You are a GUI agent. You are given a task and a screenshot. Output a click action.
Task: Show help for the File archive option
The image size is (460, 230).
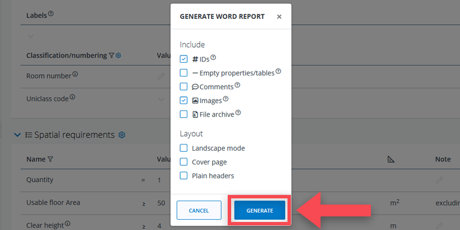[238, 113]
